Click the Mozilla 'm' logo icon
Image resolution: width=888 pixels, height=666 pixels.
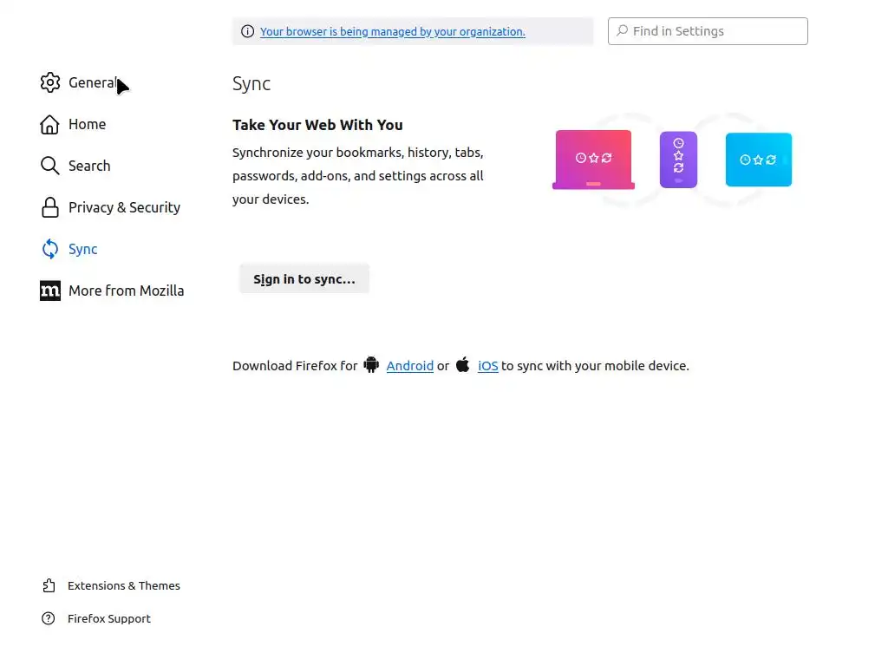[x=49, y=291]
